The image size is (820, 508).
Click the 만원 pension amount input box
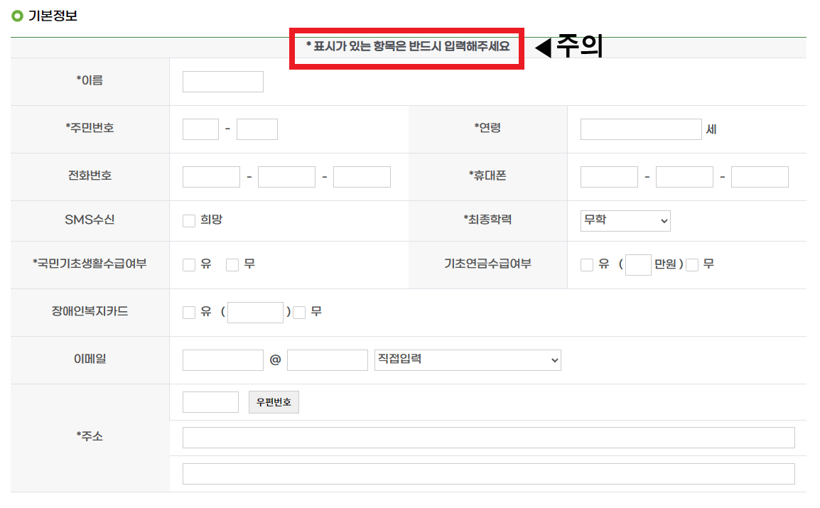638,264
